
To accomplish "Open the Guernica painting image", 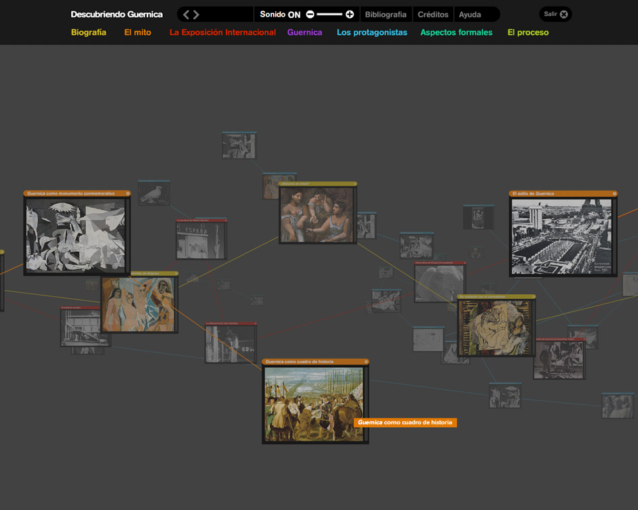I will pyautogui.click(x=76, y=236).
